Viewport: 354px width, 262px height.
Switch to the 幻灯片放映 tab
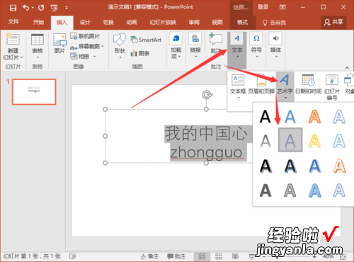[x=163, y=23]
